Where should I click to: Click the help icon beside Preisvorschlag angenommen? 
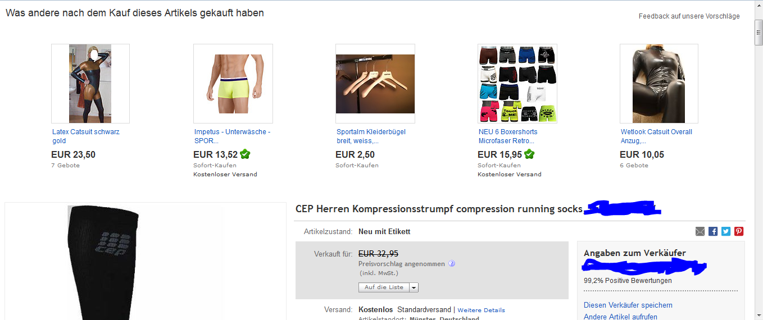click(452, 263)
